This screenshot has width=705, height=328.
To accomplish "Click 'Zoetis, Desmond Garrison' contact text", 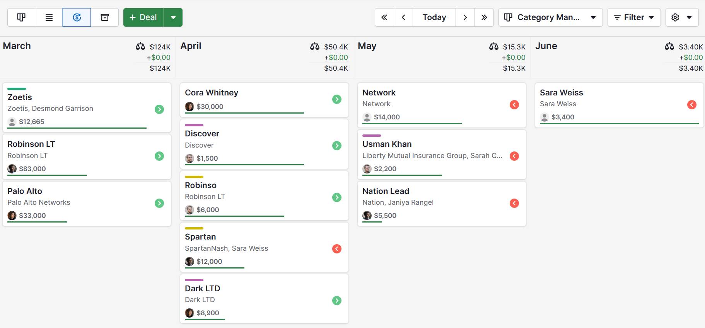I will coord(50,109).
